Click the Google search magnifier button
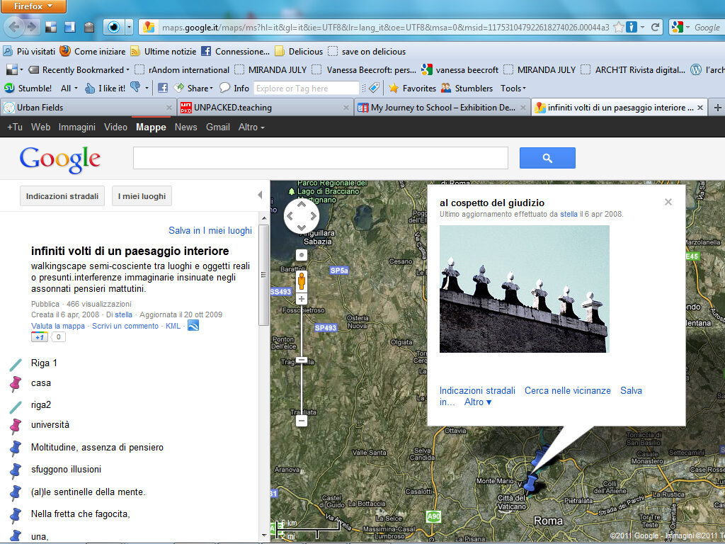Screen dimensions: 725x544 point(547,158)
